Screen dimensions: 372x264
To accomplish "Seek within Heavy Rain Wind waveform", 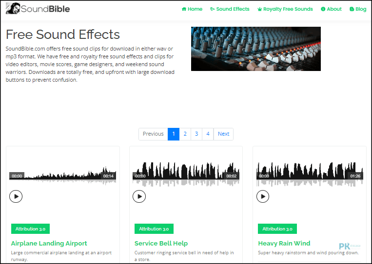I will (x=310, y=175).
